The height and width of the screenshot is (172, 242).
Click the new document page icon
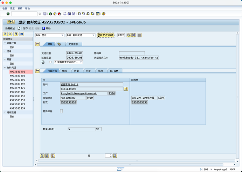tap(19, 28)
